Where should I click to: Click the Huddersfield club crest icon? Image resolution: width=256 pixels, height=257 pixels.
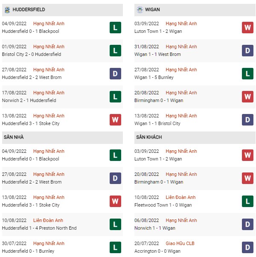[x=7, y=10]
